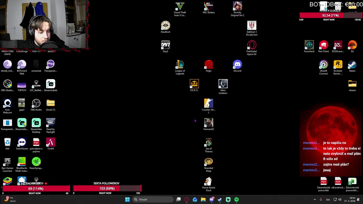Image resolution: width=363 pixels, height=204 pixels.
Task: Open Prehliadač Opera GX desktop shortcut
Action: pos(252,48)
